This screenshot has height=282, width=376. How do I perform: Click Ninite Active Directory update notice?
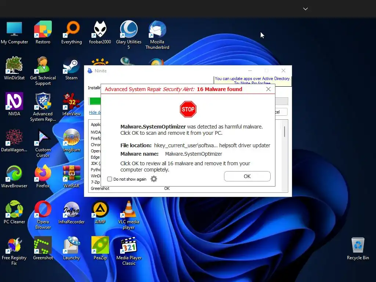tap(253, 80)
